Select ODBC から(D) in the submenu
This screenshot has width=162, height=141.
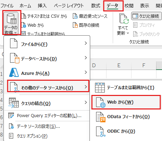coord(126,131)
